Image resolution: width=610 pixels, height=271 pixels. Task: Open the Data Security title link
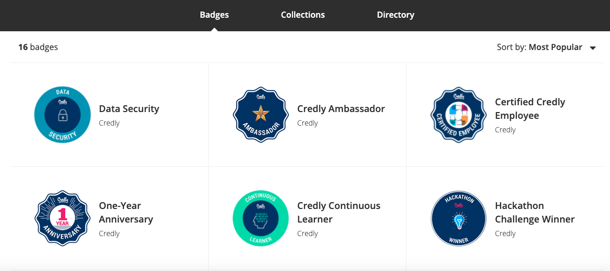129,108
